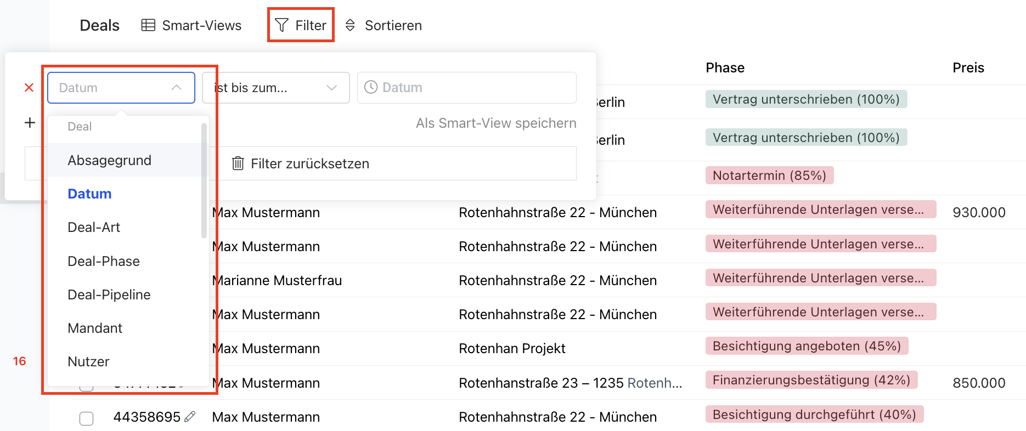This screenshot has width=1026, height=431.
Task: Choose Nutzer in the dropdown list
Action: coord(89,361)
